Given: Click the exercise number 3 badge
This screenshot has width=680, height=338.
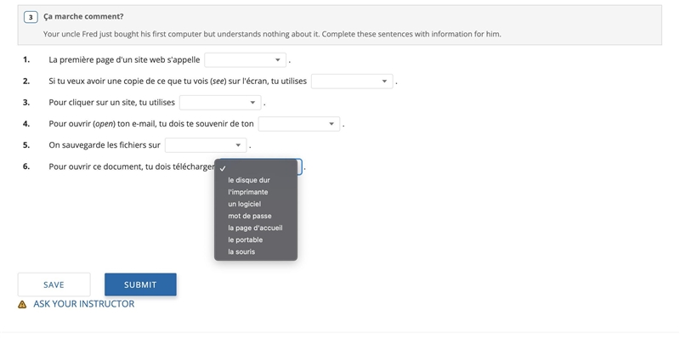Looking at the screenshot, I should click(x=31, y=17).
